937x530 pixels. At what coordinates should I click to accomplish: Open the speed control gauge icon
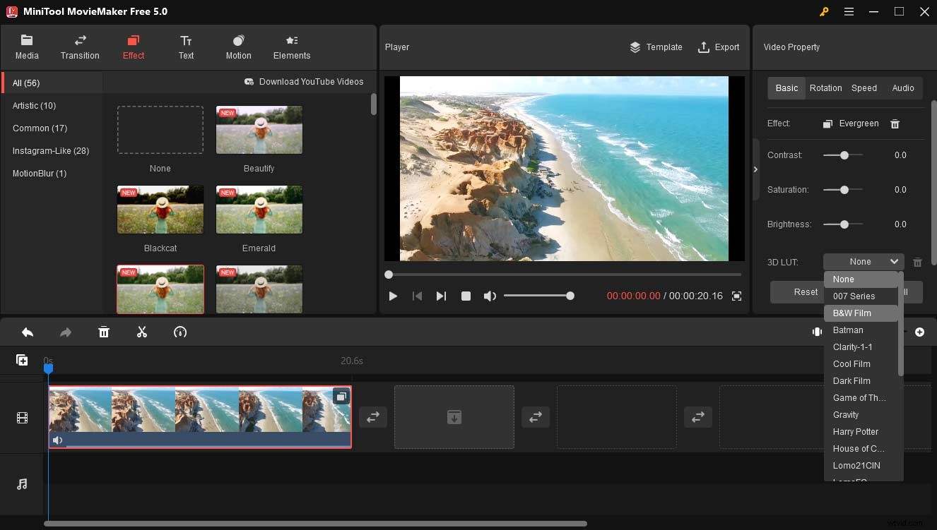coord(180,332)
